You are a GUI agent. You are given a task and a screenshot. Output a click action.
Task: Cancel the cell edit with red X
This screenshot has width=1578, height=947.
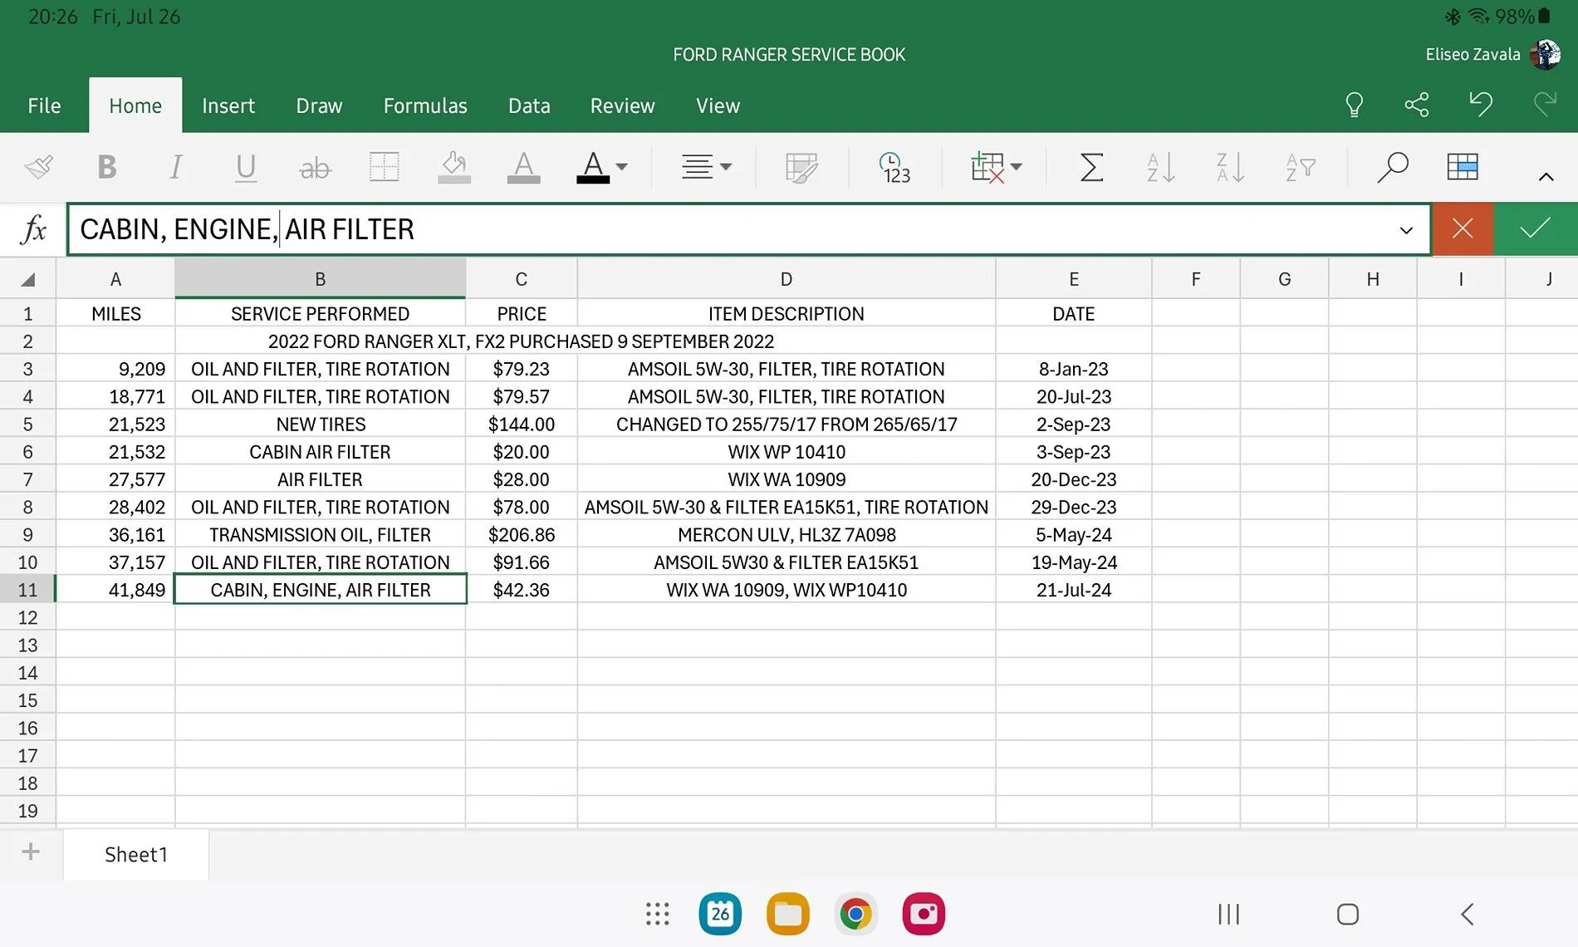tap(1463, 228)
